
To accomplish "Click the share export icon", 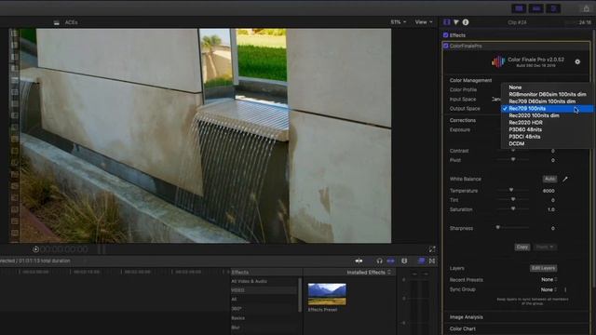I will [x=586, y=8].
